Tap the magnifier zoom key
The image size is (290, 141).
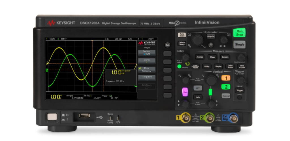pyautogui.click(x=210, y=45)
